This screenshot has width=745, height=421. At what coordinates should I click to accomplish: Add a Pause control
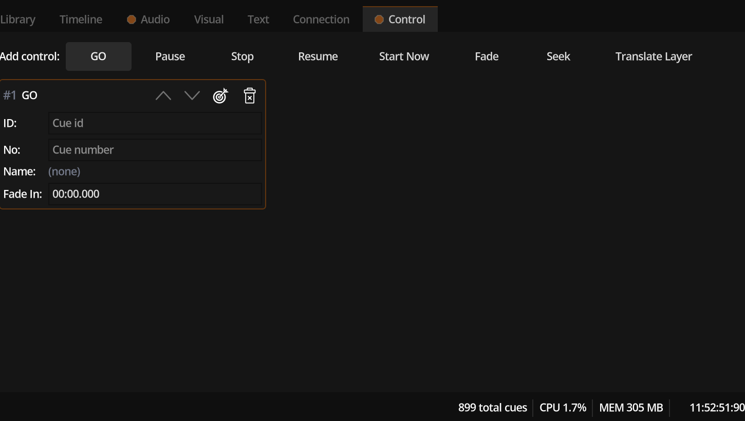[170, 56]
